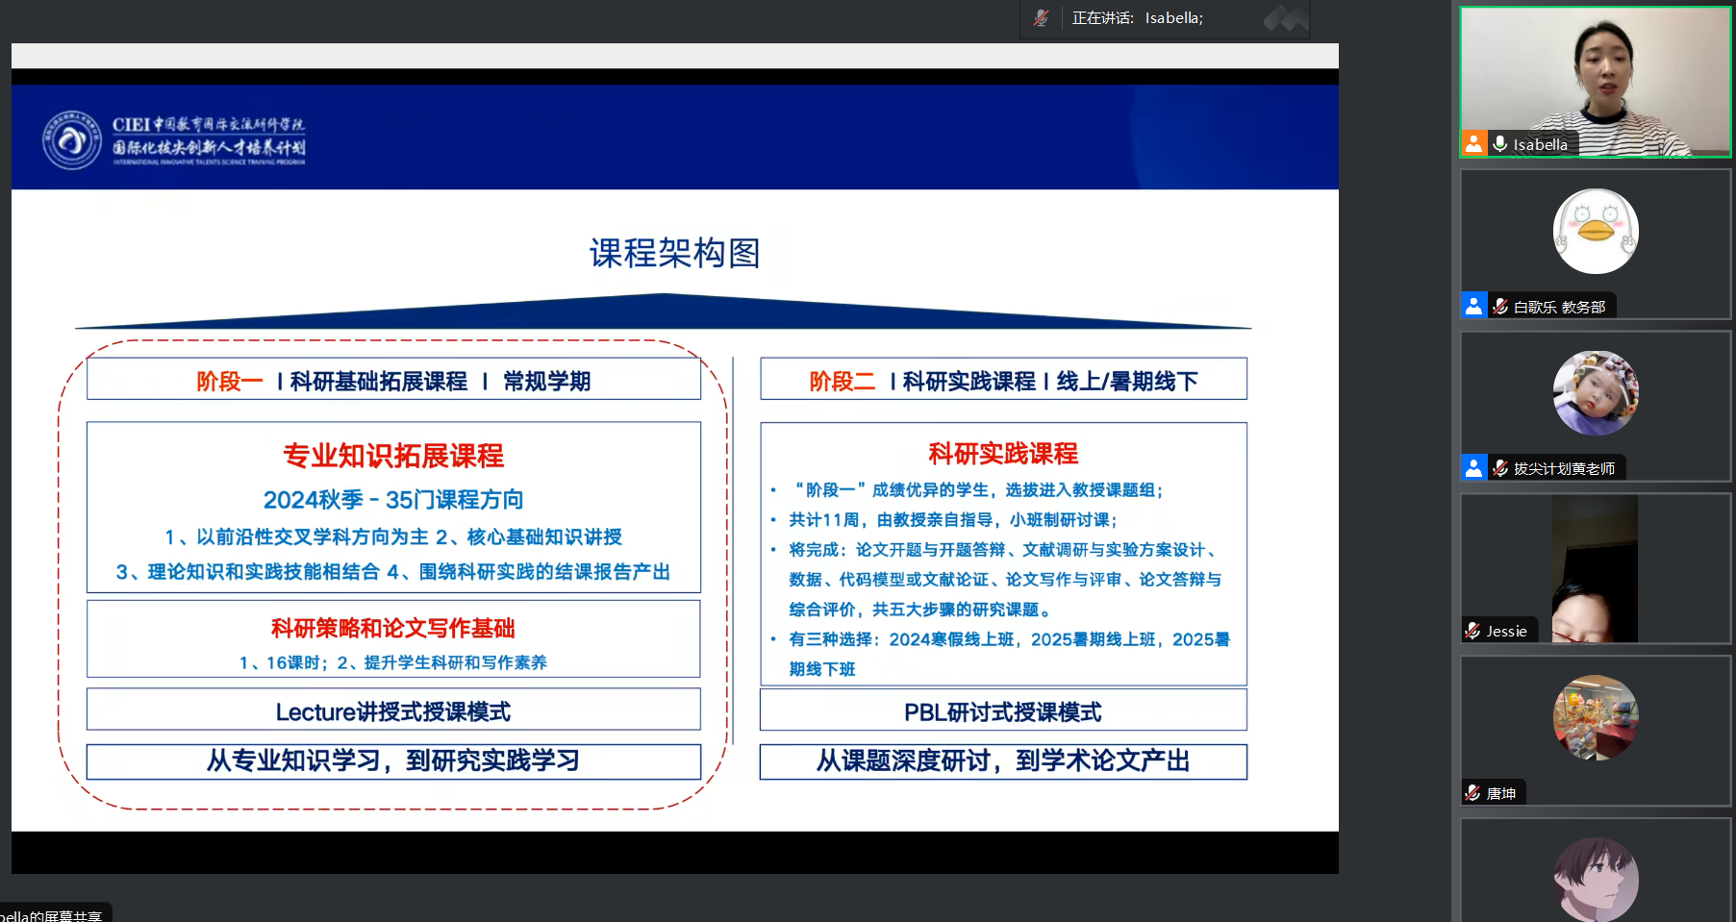
Task: Click the blue user badge beside 白歌乐 教务部
Action: pos(1473,306)
